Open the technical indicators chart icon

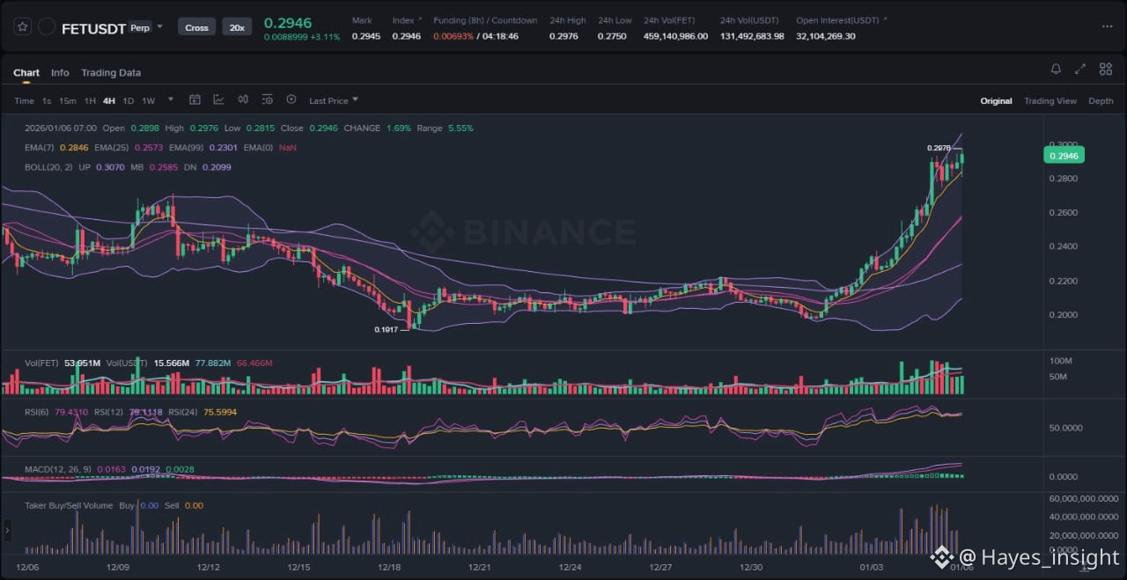point(218,100)
